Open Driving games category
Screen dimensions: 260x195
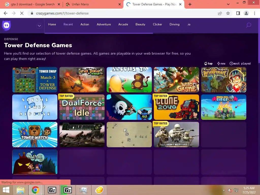(x=174, y=24)
